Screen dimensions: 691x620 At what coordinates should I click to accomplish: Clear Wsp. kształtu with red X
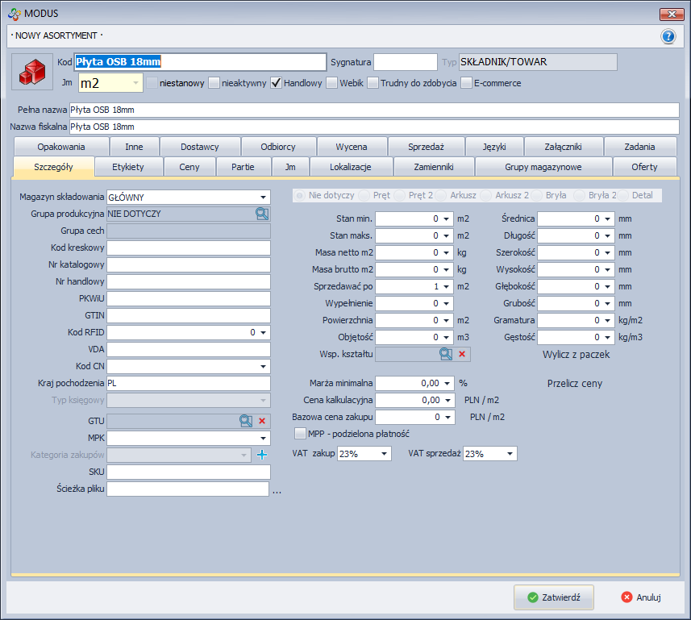pos(462,354)
